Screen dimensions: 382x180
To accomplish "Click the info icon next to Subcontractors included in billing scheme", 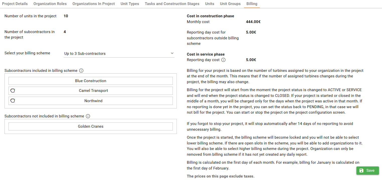I will click(81, 71).
